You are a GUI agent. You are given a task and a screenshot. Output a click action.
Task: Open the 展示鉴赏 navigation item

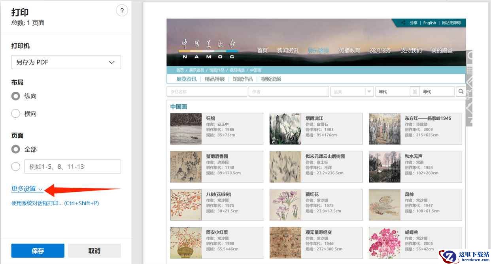point(319,50)
